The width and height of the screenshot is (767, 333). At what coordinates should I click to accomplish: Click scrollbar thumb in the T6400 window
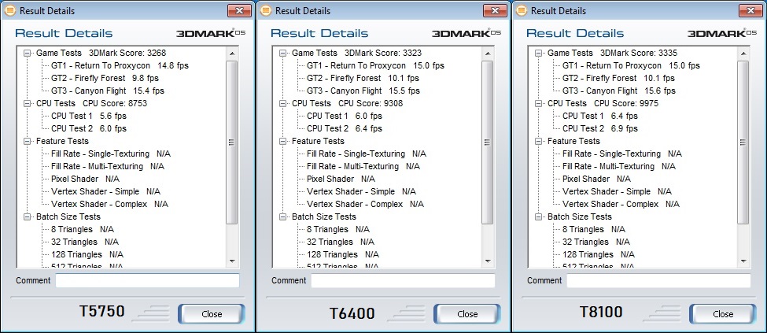[x=488, y=142]
